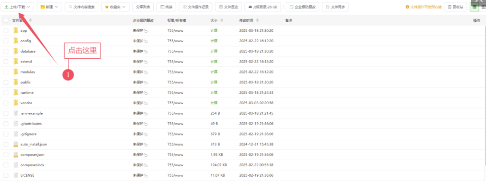The height and width of the screenshot is (181, 486).
Task: Click the auto_install.json file icon
Action: click(16, 144)
